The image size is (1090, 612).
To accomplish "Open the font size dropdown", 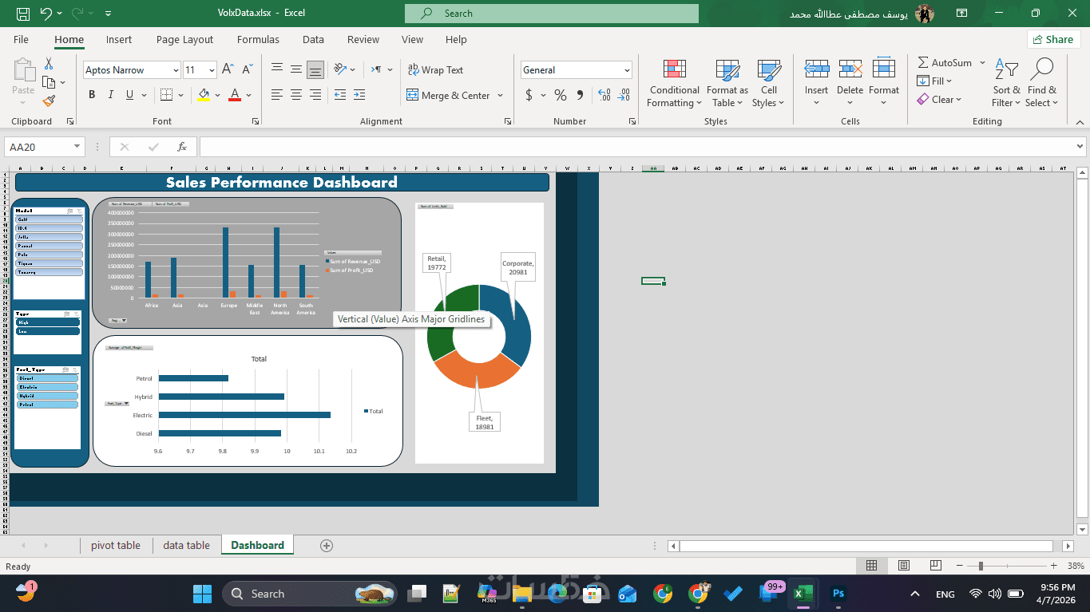I will (212, 70).
